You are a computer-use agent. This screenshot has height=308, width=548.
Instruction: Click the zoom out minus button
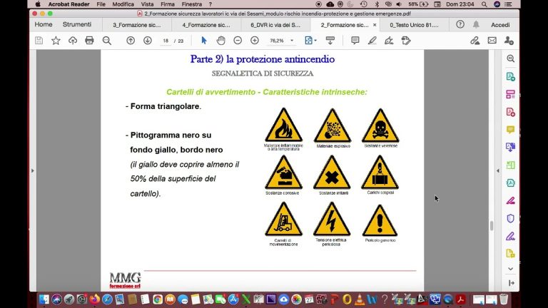238,41
